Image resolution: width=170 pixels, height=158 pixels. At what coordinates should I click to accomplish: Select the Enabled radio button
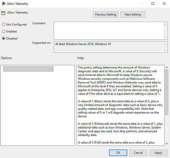tap(3, 31)
